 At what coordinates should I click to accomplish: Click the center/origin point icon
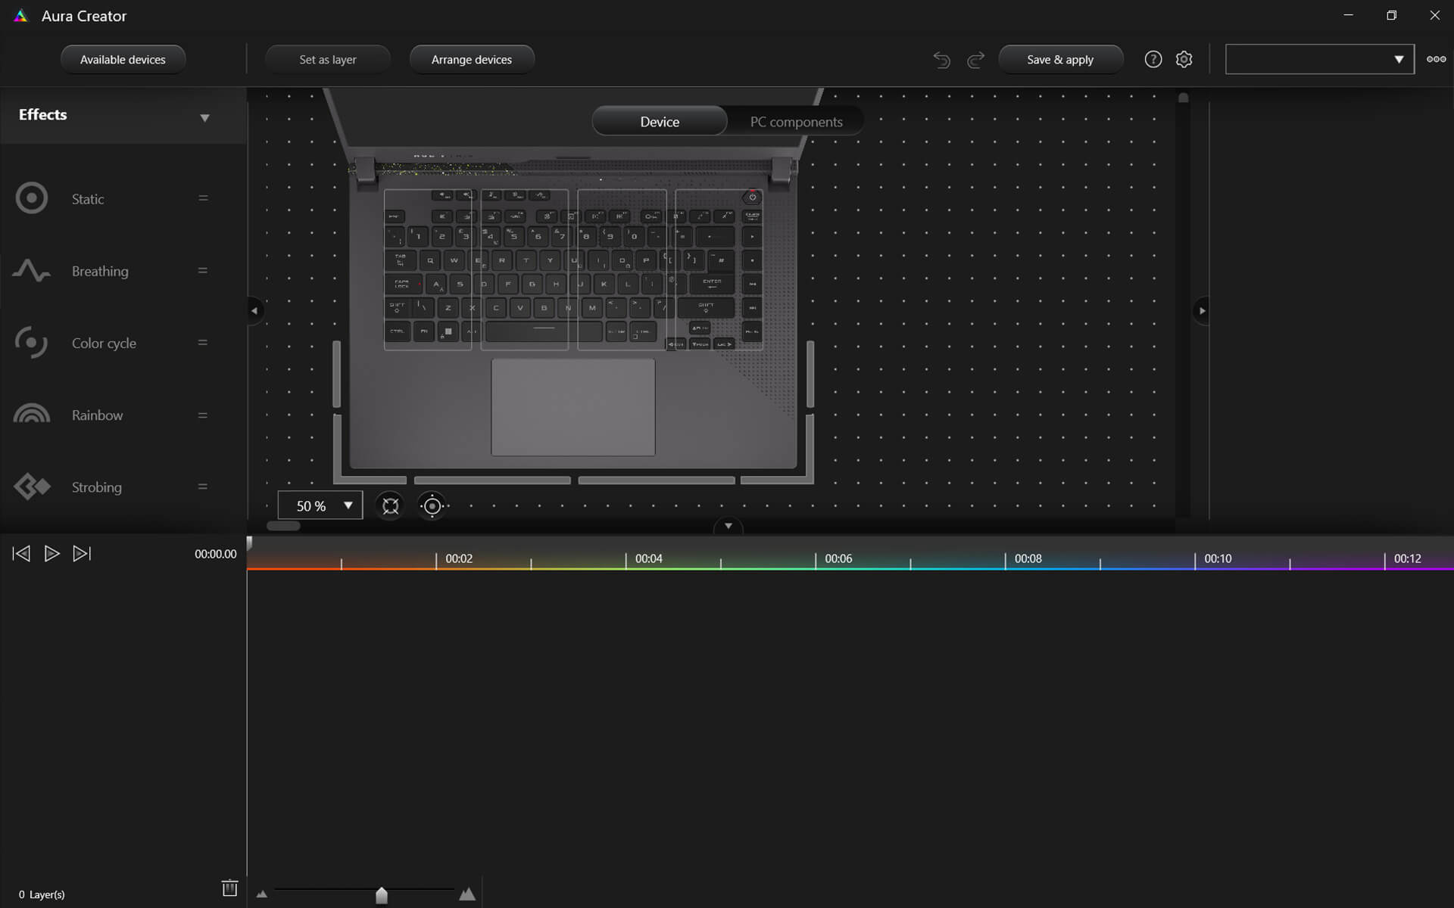432,506
